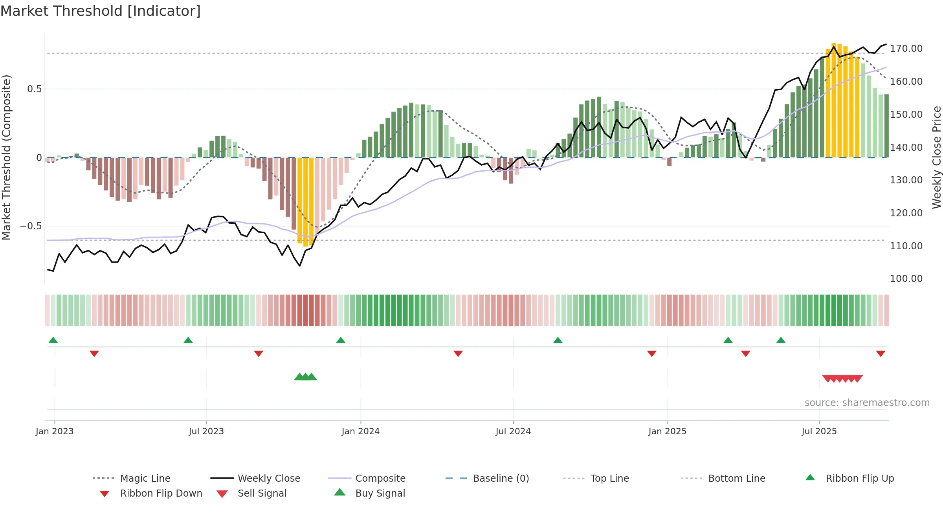The image size is (943, 530).
Task: Click the green buy signal cluster near October 2023
Action: point(305,376)
